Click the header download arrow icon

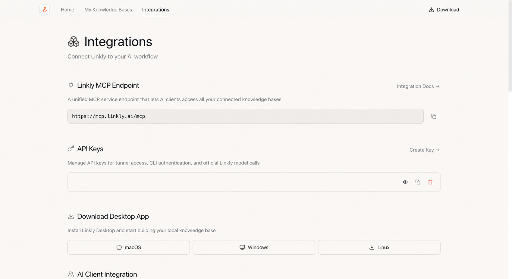tap(432, 10)
